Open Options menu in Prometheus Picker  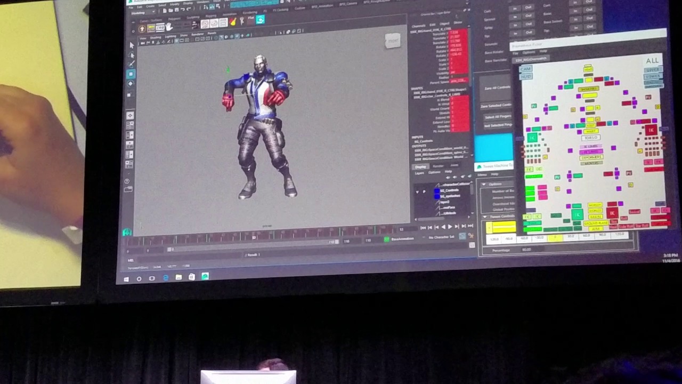coord(529,52)
